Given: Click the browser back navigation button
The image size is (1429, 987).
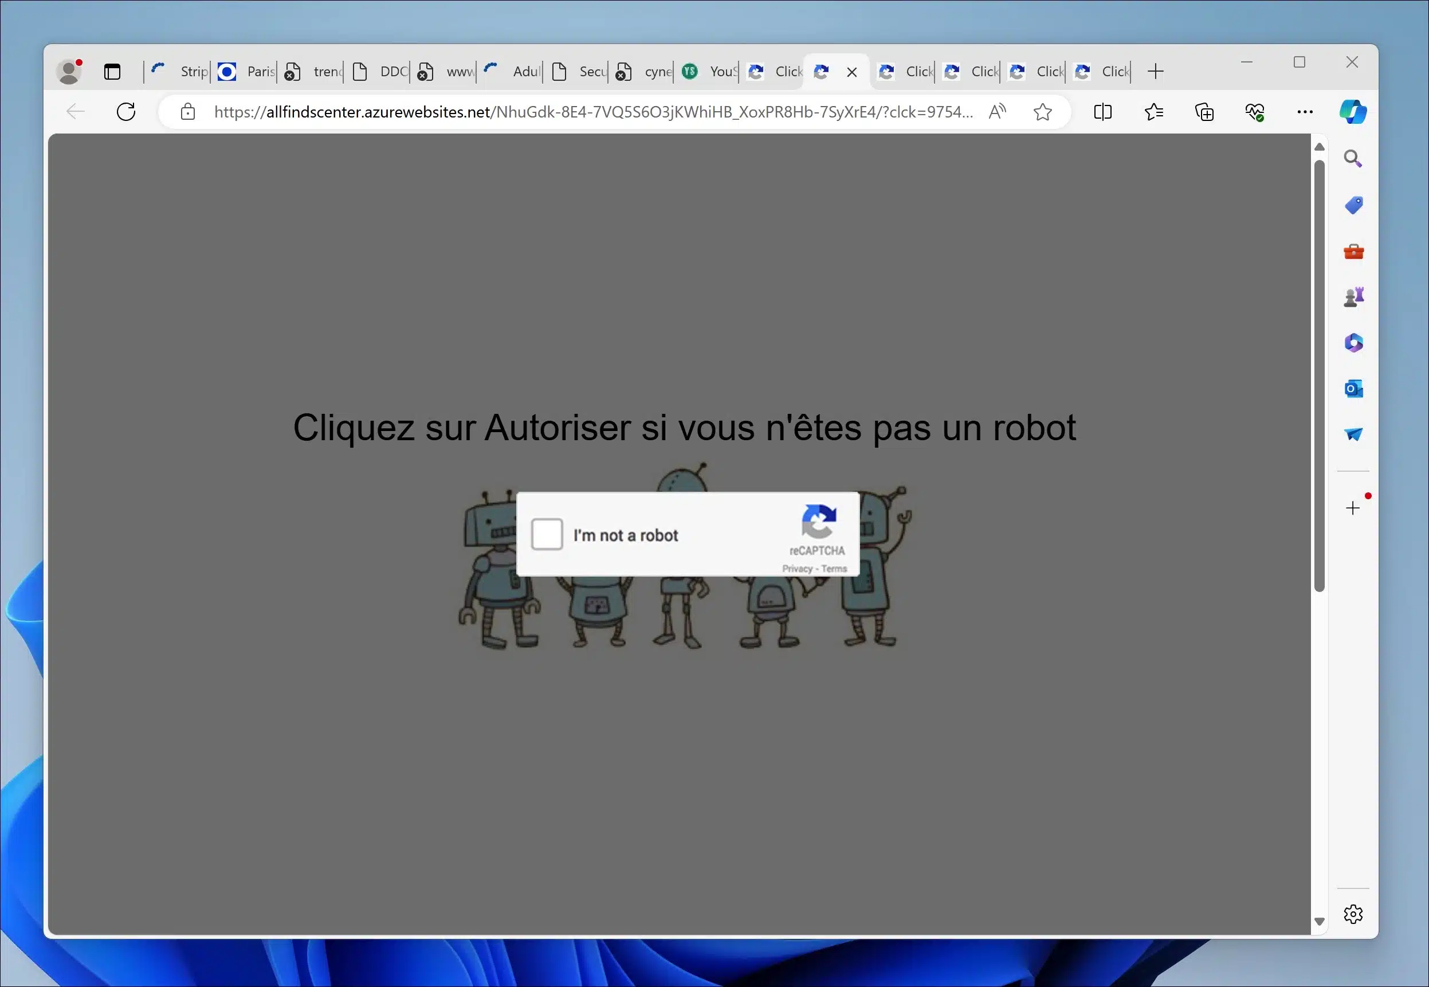Looking at the screenshot, I should pos(74,112).
